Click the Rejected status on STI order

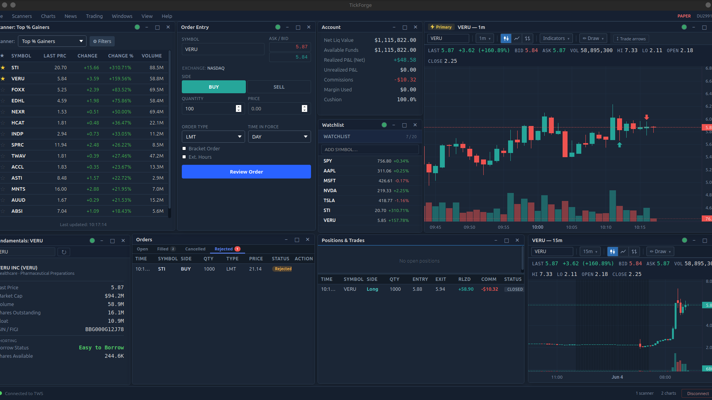tap(283, 269)
